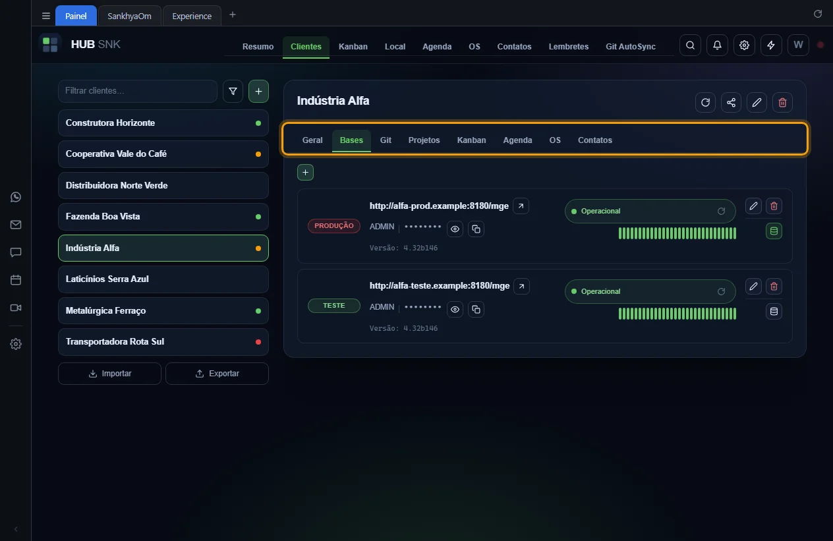This screenshot has height=541, width=833.
Task: Switch to the SankhyaOm window tab
Action: (130, 16)
